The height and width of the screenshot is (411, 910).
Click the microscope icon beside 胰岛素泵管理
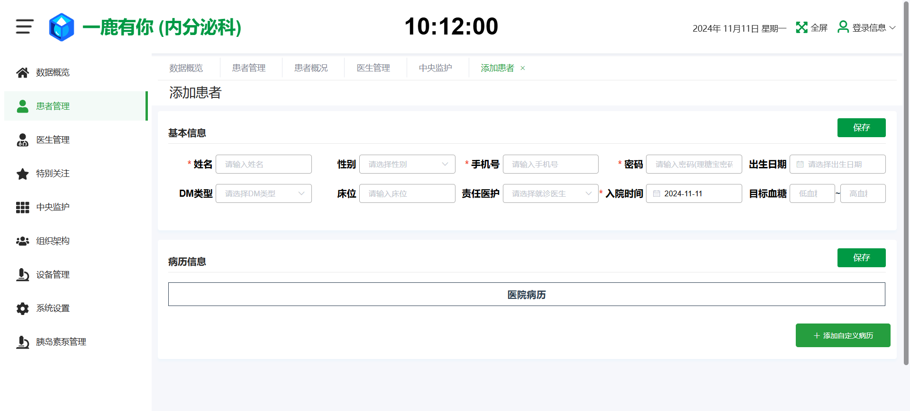coord(22,342)
